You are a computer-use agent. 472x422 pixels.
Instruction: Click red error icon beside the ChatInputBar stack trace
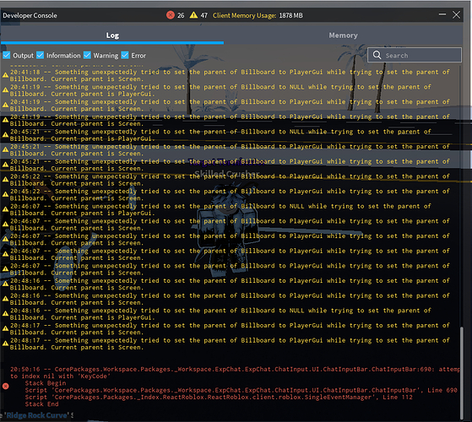tap(5, 387)
